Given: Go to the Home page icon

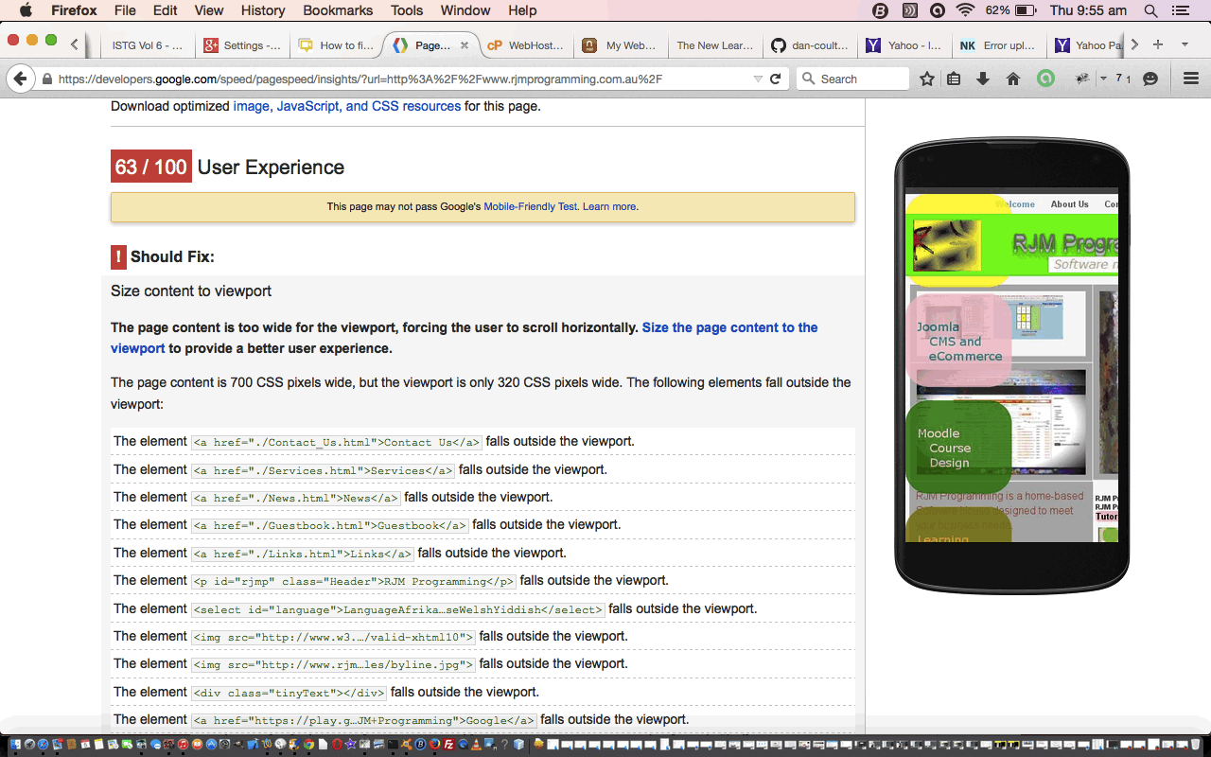Looking at the screenshot, I should [1013, 79].
